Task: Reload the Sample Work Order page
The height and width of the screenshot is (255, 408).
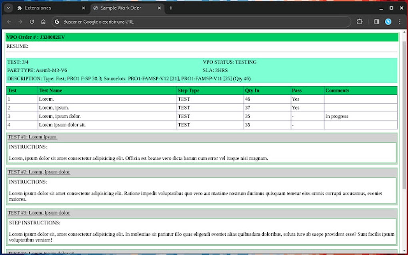Action: 32,22
